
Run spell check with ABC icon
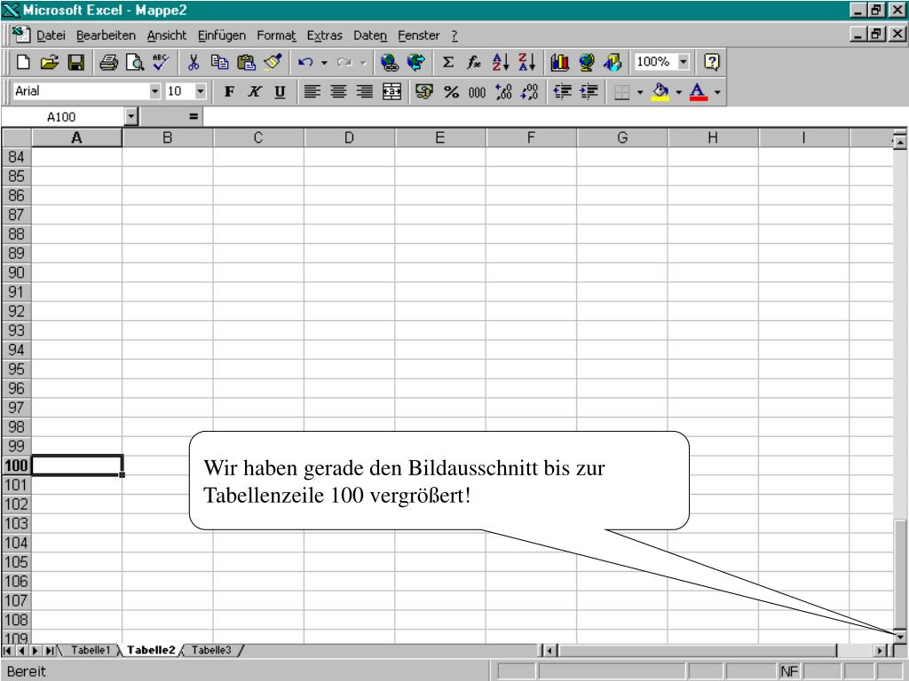click(x=161, y=62)
